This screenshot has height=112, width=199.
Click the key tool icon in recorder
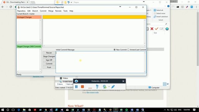click(x=97, y=86)
